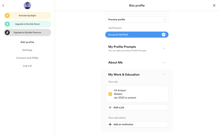Viewport: 219px width, 136px height.
Task: Click the plus icon beside Add an institution
Action: point(110,124)
